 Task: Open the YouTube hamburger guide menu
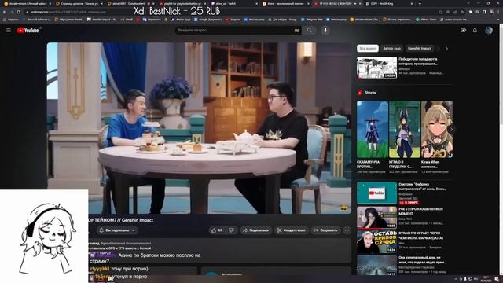pos(9,30)
